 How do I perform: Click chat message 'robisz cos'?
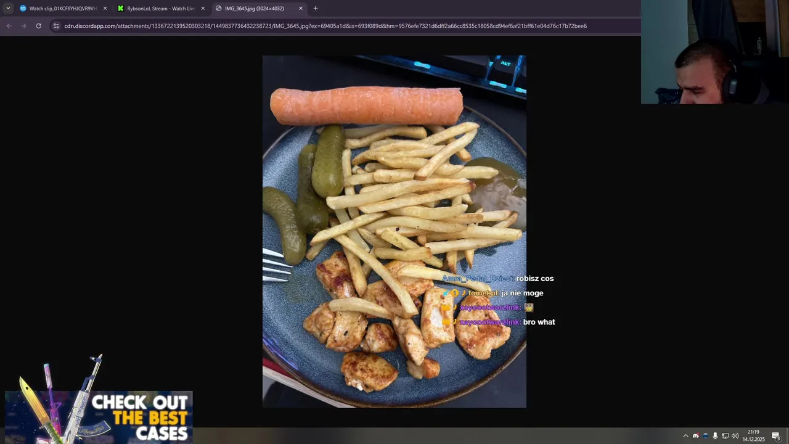[535, 278]
